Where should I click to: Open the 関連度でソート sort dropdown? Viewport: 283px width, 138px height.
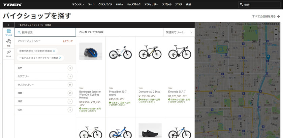point(179,32)
